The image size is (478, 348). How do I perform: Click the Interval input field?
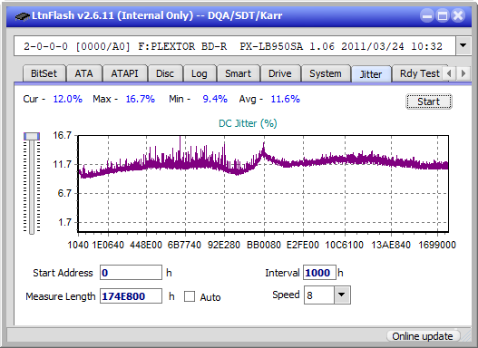[319, 273]
